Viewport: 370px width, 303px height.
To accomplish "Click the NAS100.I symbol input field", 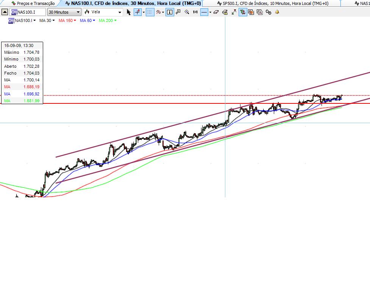I will [28, 12].
